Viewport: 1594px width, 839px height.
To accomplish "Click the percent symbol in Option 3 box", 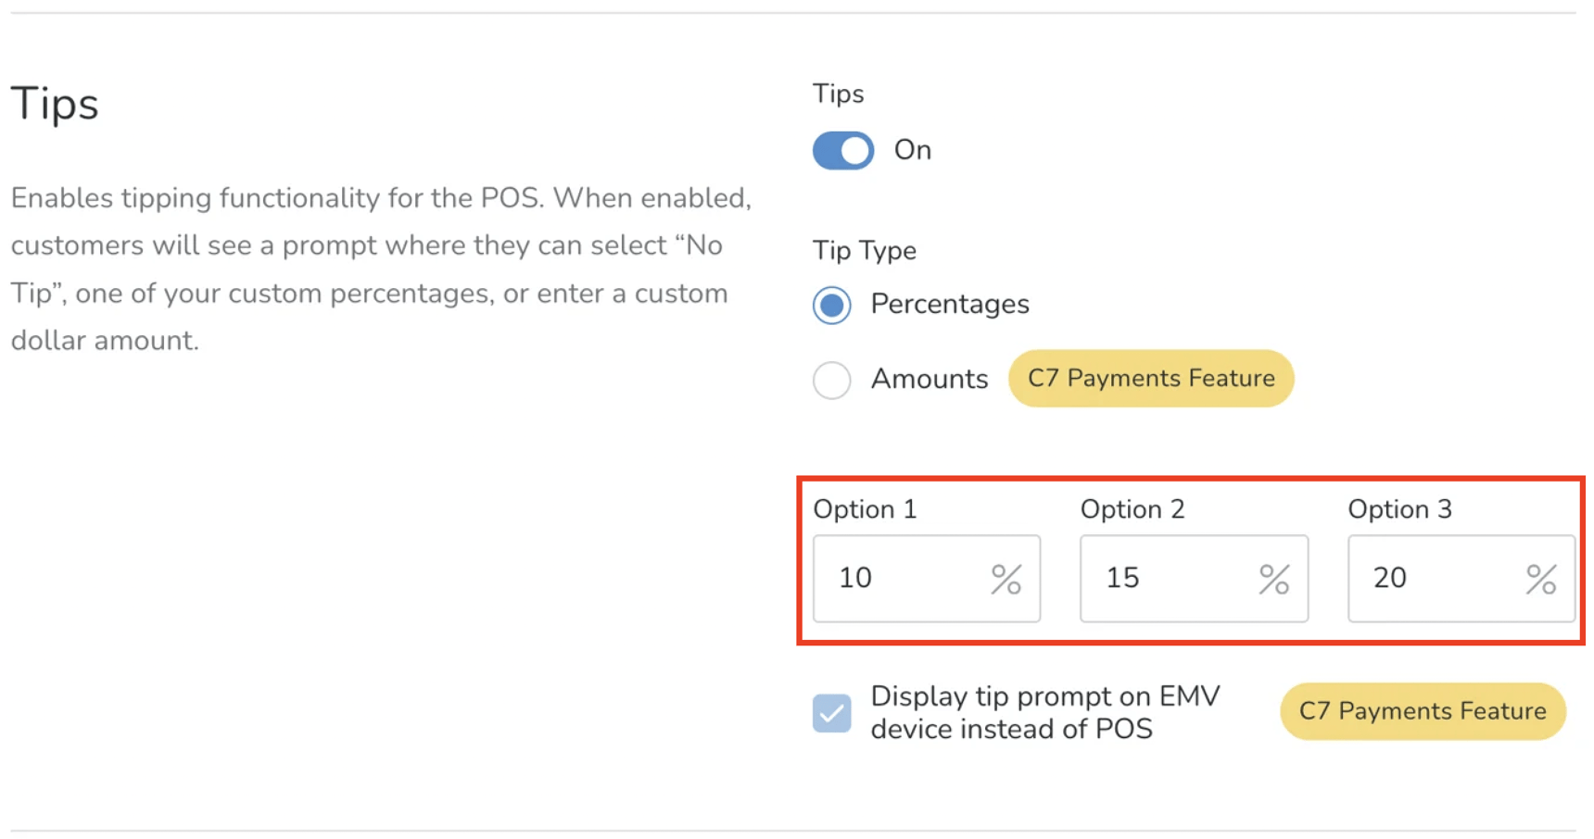I will pyautogui.click(x=1540, y=579).
